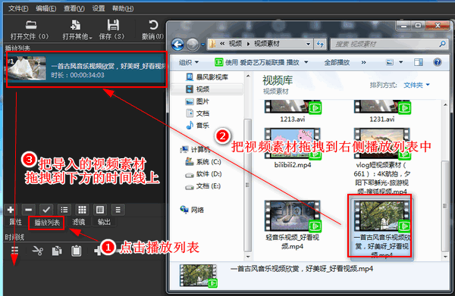Open the 组织 dropdown menu

pyautogui.click(x=189, y=62)
